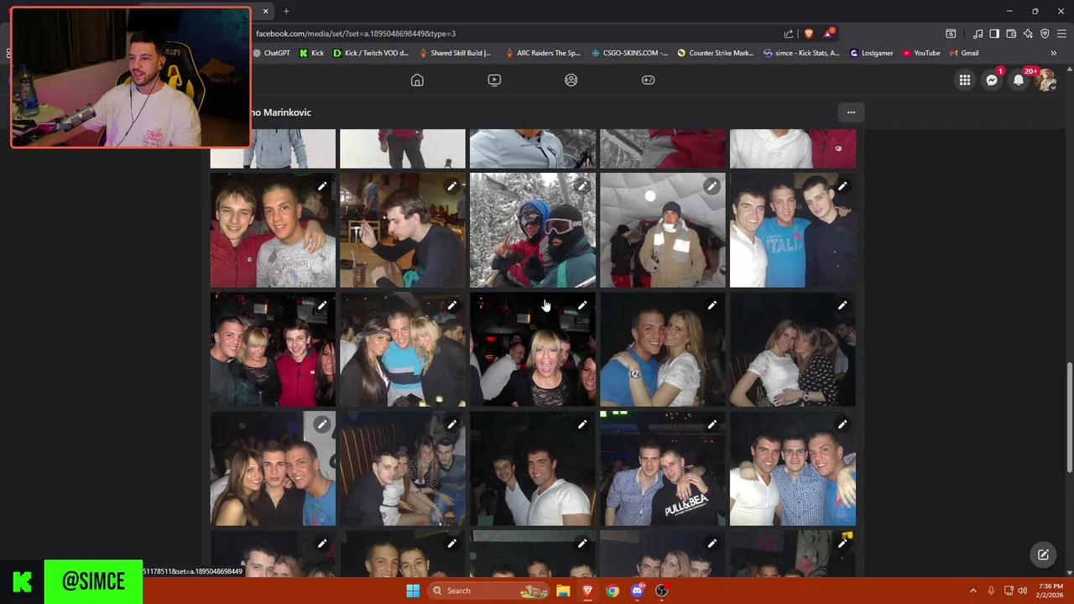Screen dimensions: 1074x604
Task: Open the Gmail bookmark
Action: [963, 53]
